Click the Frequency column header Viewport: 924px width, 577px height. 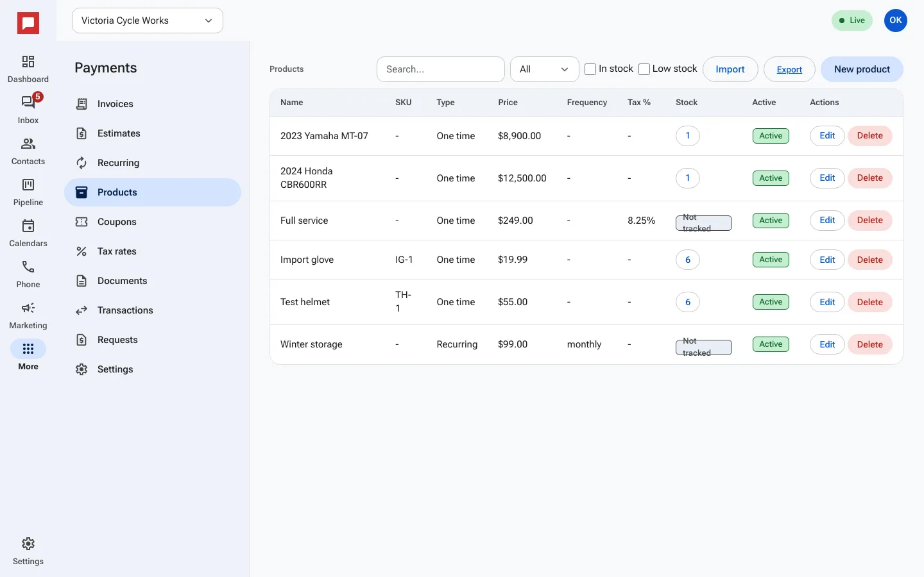click(x=587, y=103)
